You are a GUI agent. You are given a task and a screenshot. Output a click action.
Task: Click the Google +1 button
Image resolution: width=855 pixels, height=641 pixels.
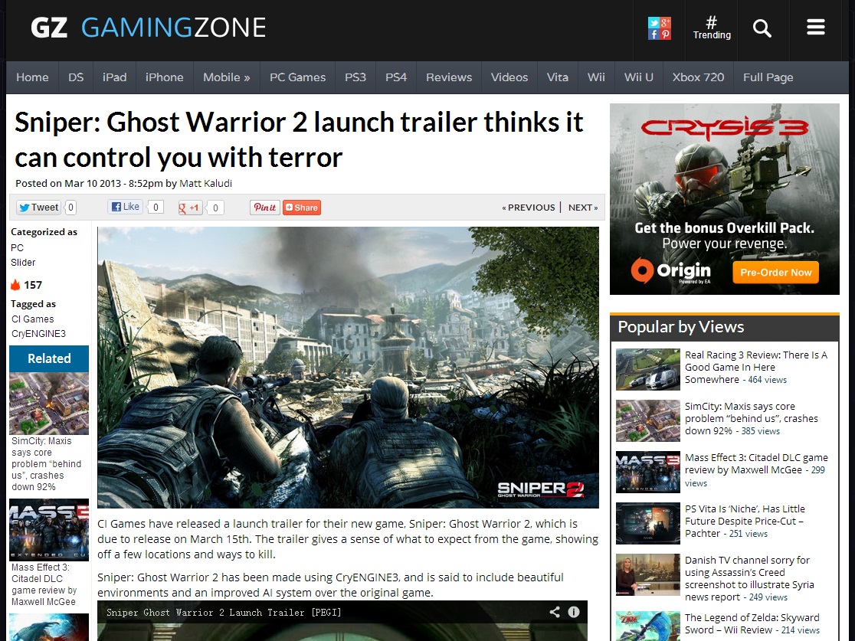click(190, 208)
